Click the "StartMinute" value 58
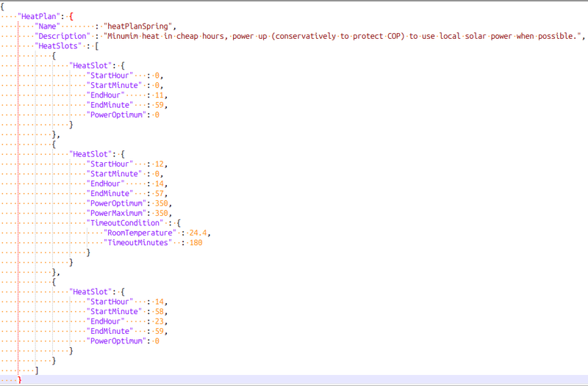The width and height of the screenshot is (588, 386). (x=159, y=311)
